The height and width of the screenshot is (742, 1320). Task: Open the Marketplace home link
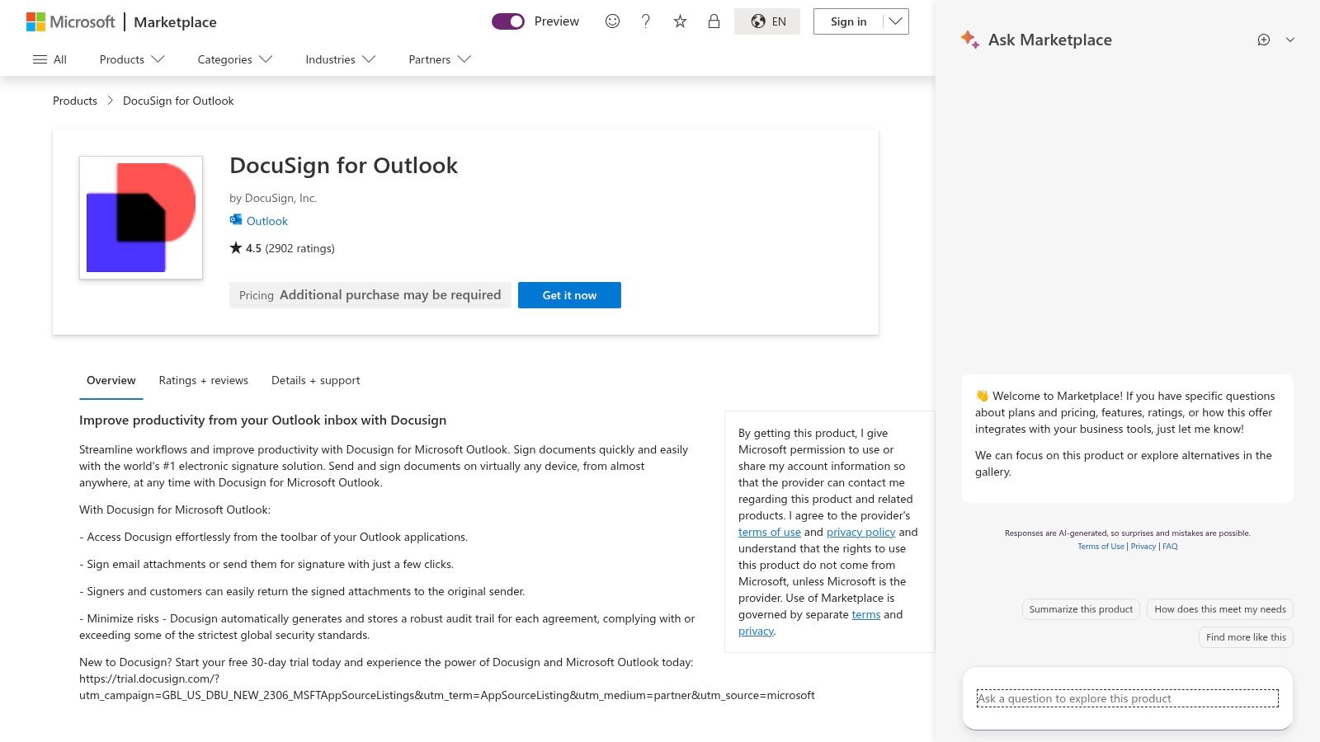click(x=175, y=22)
